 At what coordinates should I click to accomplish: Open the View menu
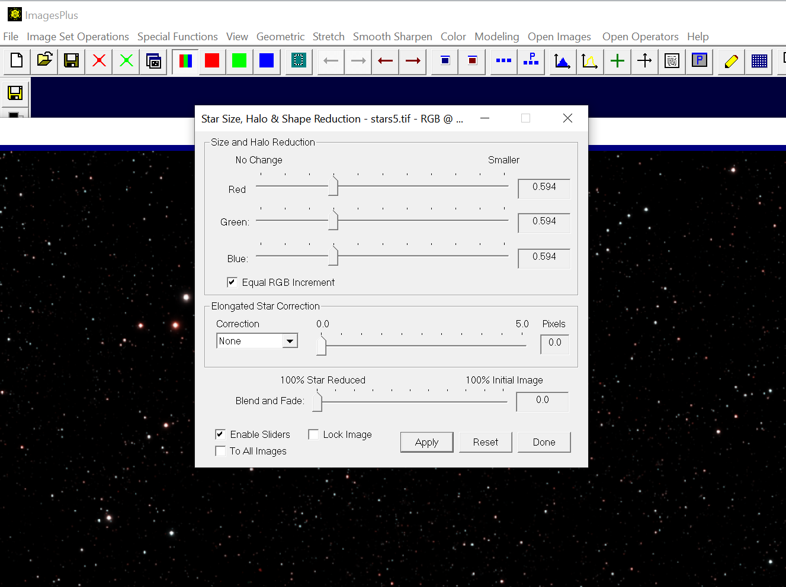click(x=237, y=37)
